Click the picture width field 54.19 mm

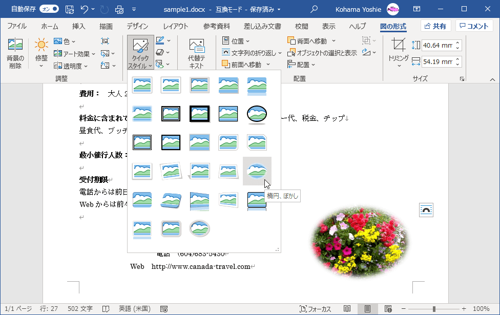(x=438, y=61)
